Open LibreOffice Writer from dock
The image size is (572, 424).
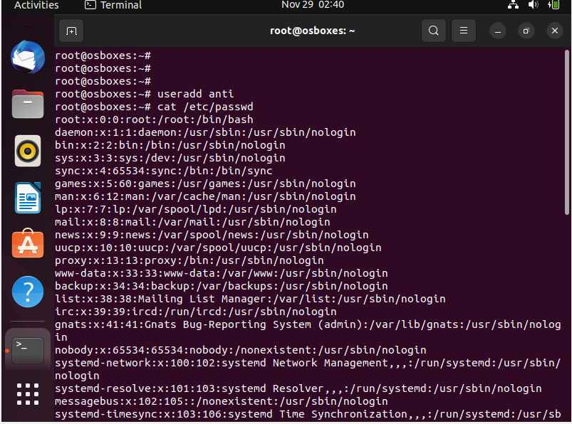pyautogui.click(x=28, y=198)
